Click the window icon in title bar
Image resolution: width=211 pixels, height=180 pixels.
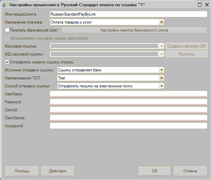pyautogui.click(x=5, y=5)
